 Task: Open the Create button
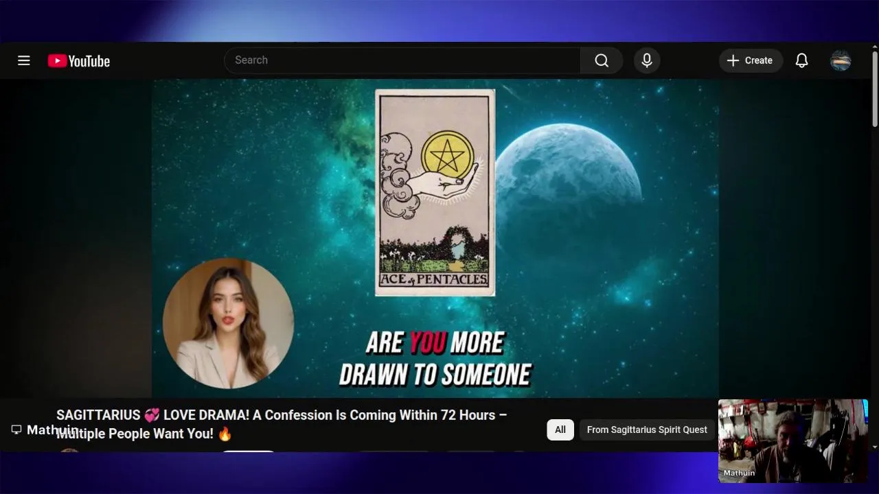(x=751, y=60)
